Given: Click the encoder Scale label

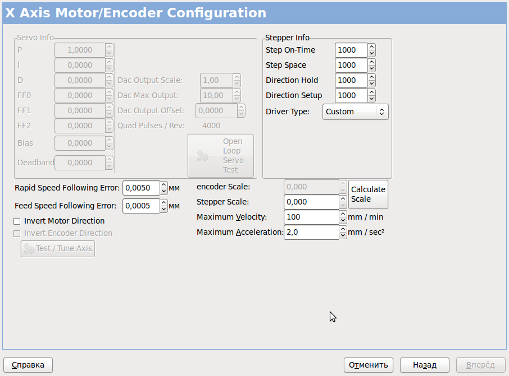Looking at the screenshot, I should 224,187.
